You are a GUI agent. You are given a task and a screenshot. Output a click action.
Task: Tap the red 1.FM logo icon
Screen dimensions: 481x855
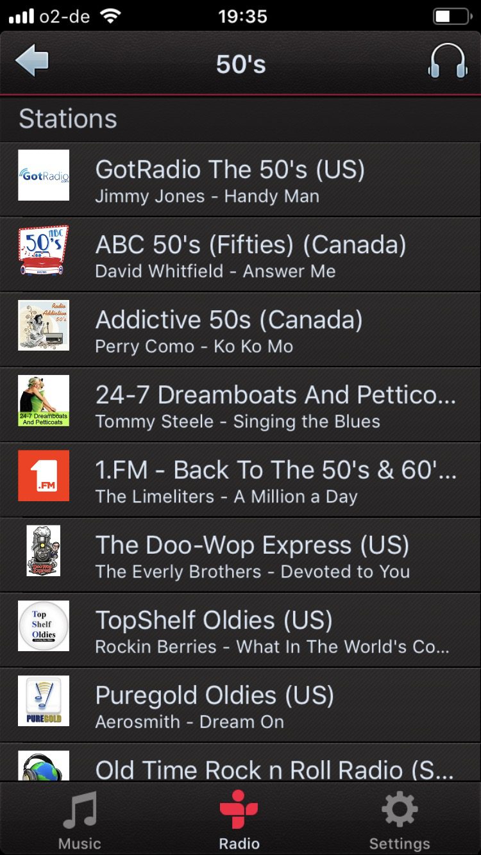[x=44, y=476]
